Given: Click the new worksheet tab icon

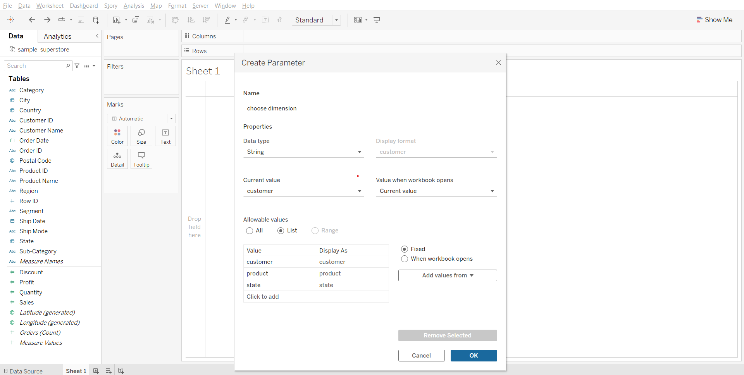Looking at the screenshot, I should [96, 371].
